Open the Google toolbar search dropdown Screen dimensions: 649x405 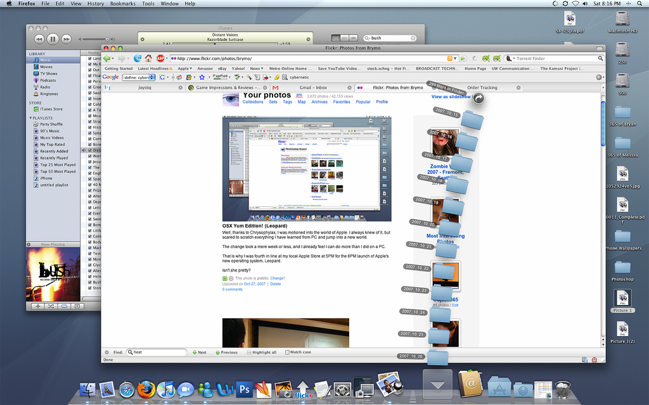152,77
